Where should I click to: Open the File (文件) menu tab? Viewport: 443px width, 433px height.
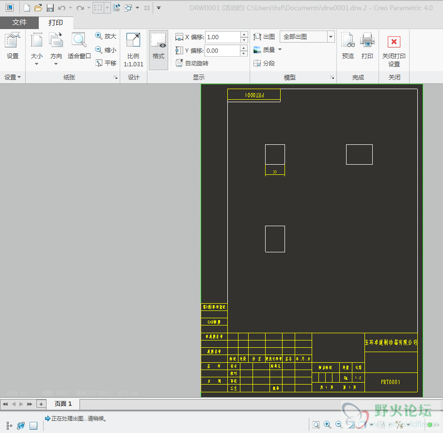[19, 22]
